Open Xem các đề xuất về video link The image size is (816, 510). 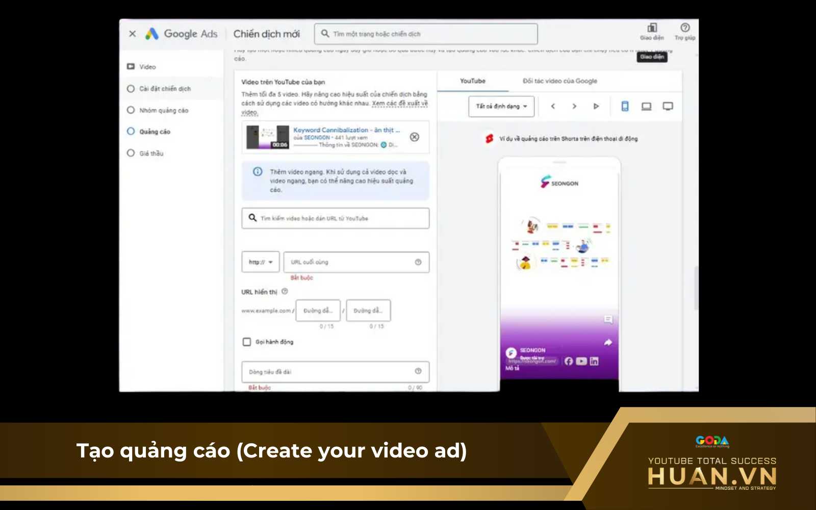click(x=400, y=103)
